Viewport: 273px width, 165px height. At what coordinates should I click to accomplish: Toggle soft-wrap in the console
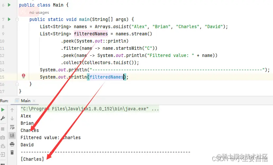[12, 127]
